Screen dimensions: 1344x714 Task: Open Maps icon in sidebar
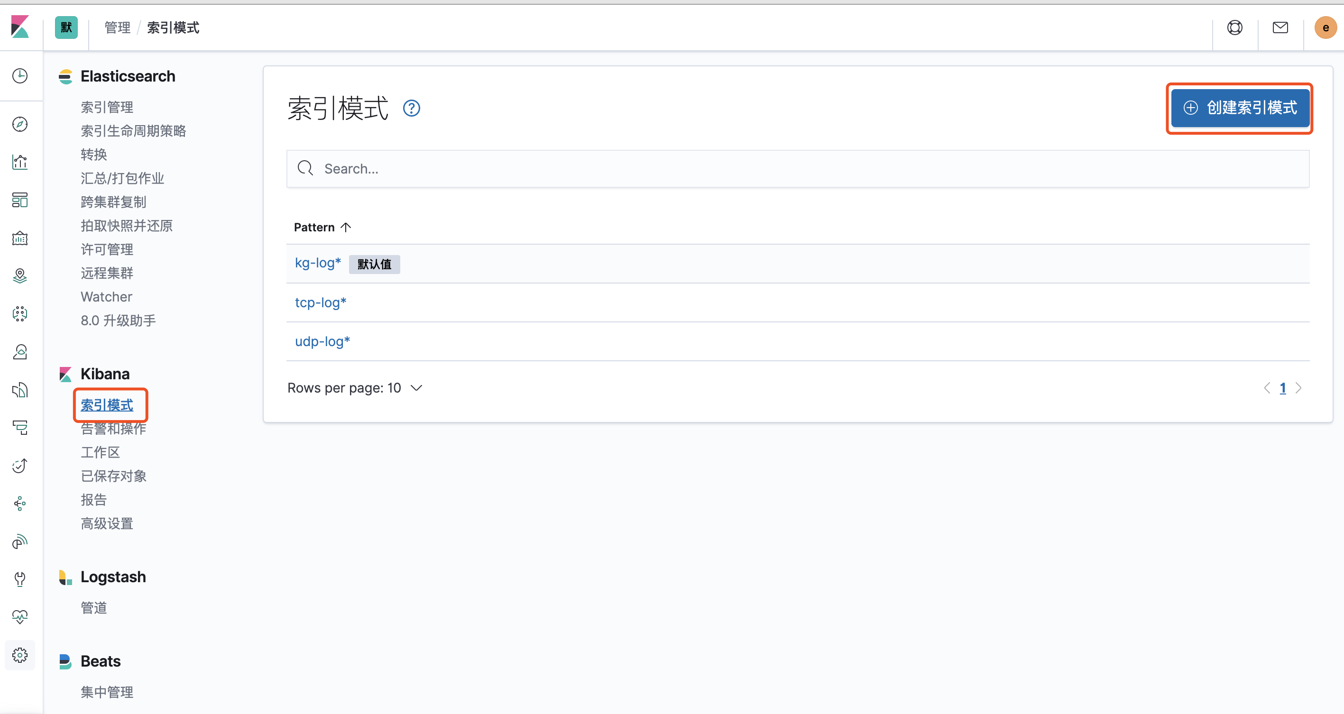point(20,276)
